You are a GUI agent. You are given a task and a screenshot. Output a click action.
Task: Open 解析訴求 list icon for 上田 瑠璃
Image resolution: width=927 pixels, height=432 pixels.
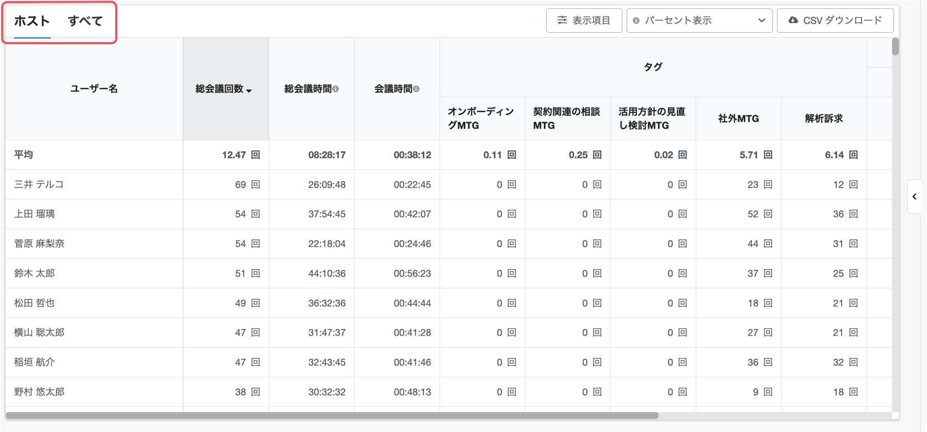[853, 214]
